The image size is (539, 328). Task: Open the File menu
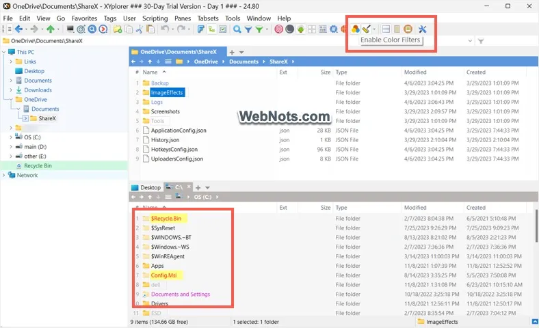(x=8, y=18)
